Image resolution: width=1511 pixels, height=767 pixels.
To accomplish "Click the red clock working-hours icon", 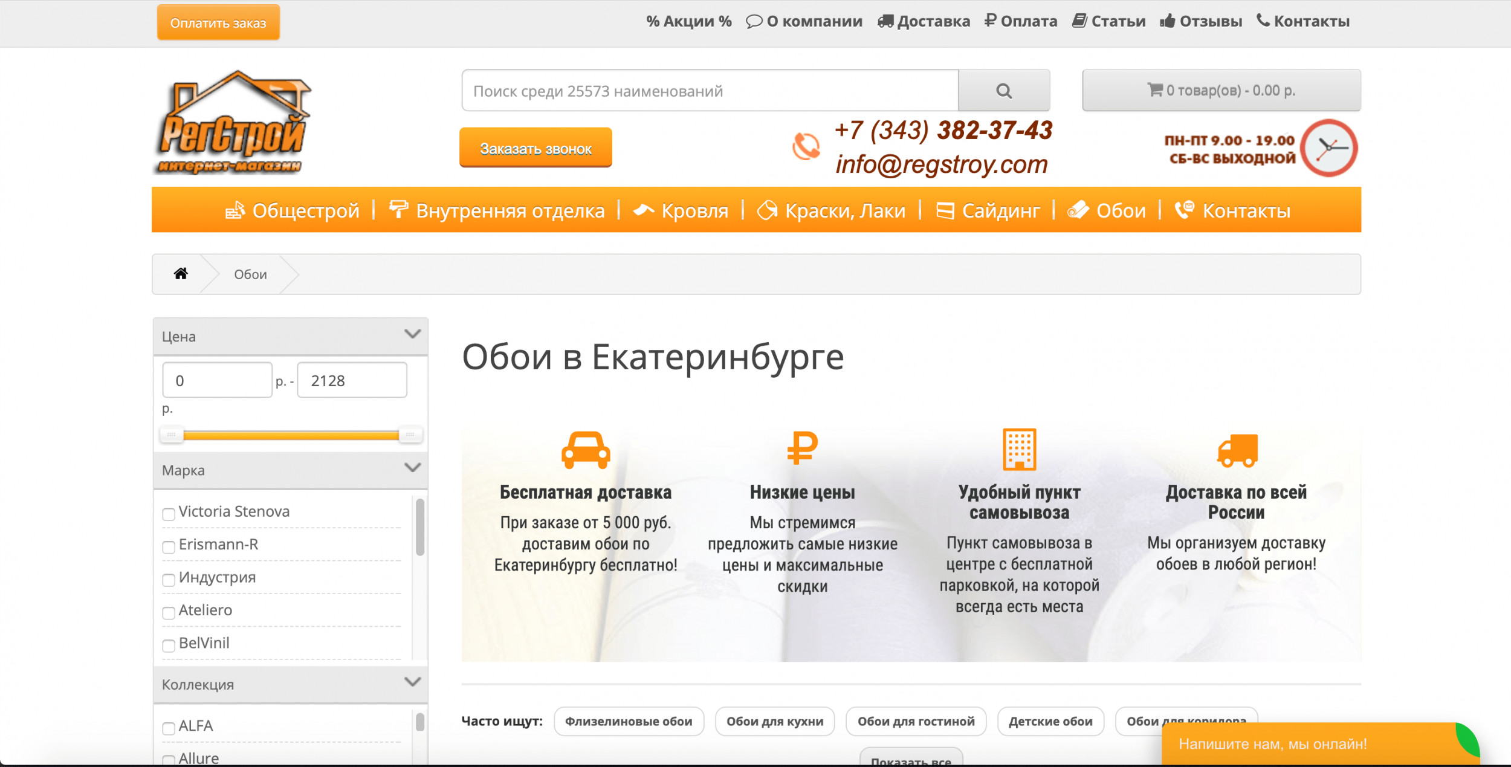I will [1328, 147].
